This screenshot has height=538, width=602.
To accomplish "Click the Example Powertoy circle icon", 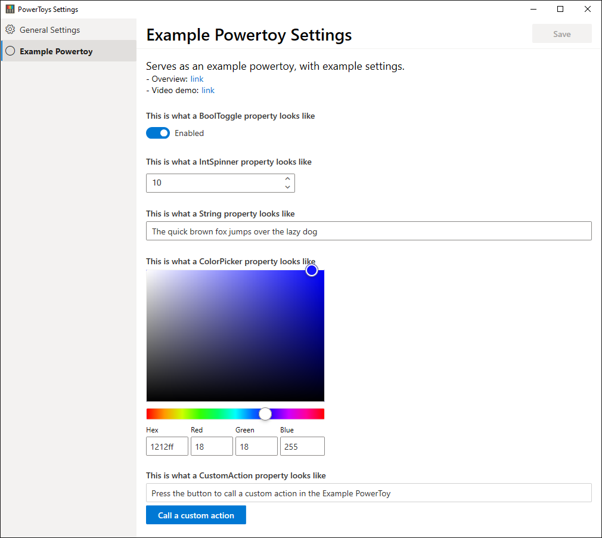I will 10,51.
